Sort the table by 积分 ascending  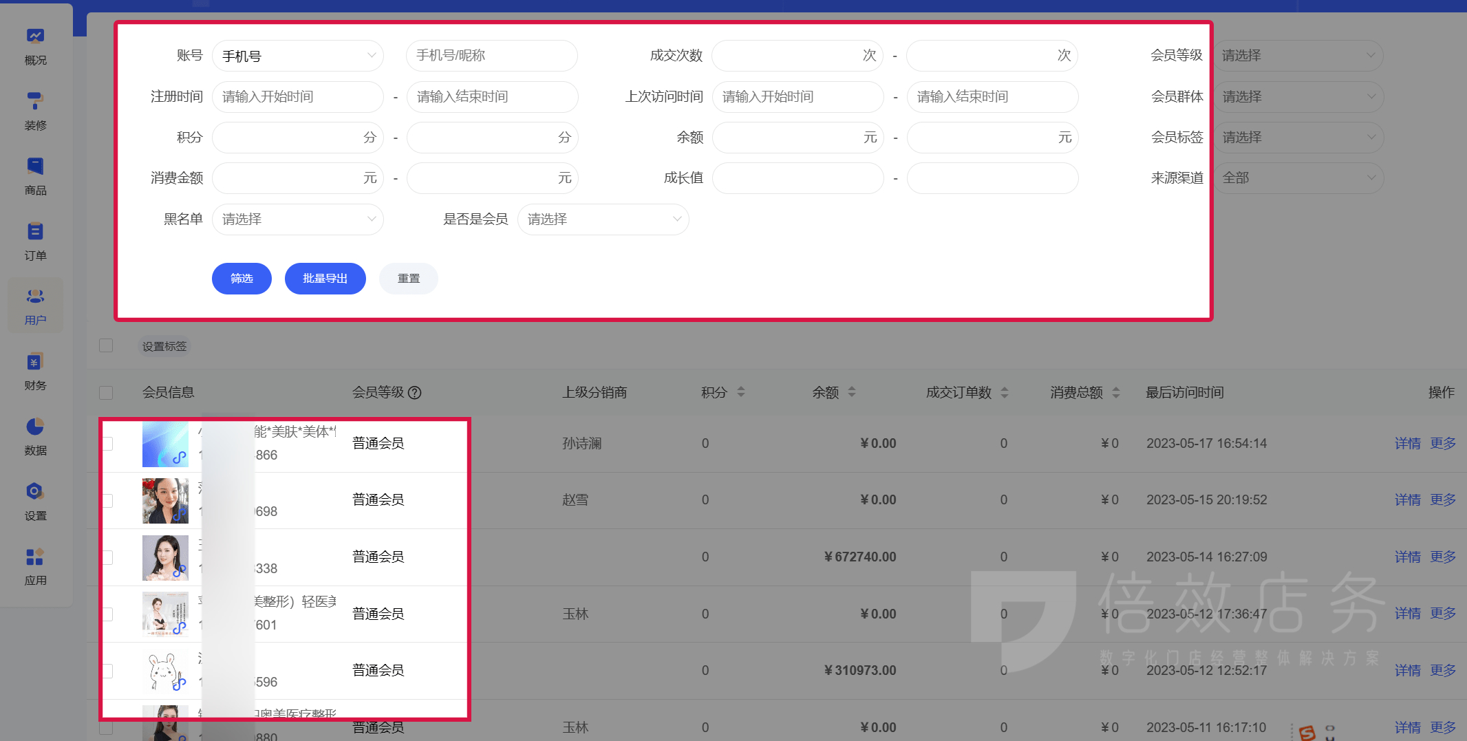tap(741, 388)
